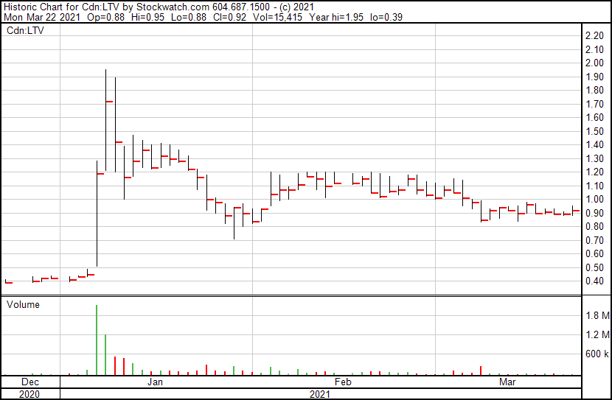This screenshot has width=612, height=400.
Task: Click the 0.70 price axis label
Action: (x=595, y=240)
